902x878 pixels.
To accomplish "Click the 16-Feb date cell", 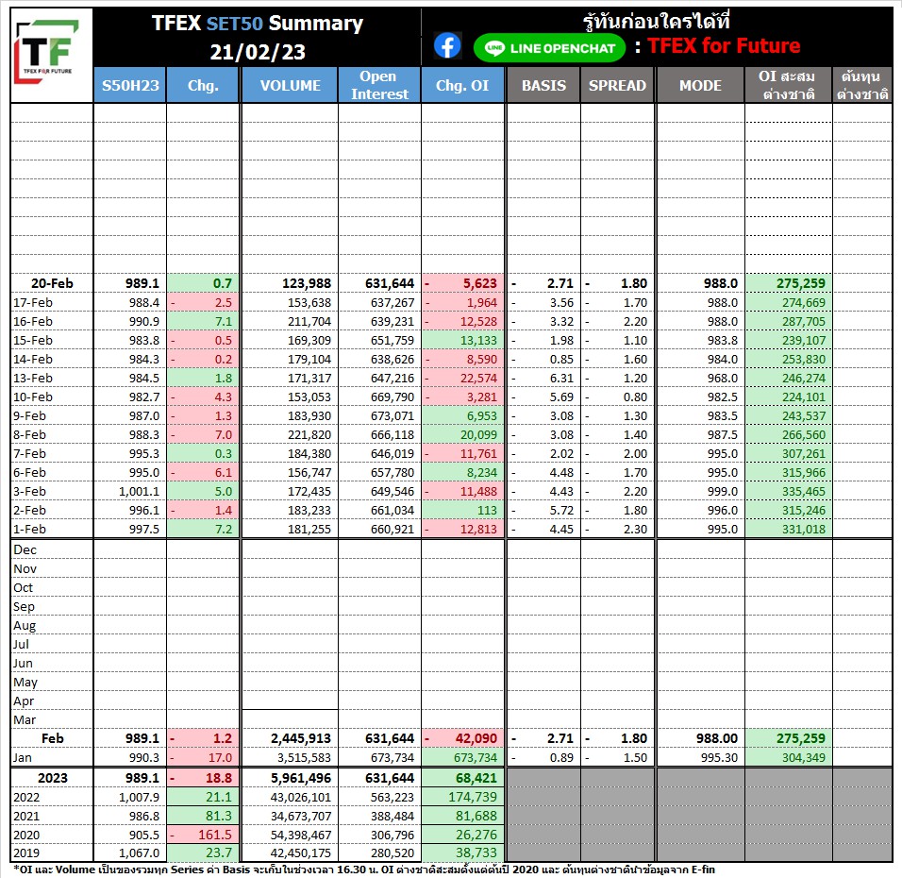I will (33, 321).
